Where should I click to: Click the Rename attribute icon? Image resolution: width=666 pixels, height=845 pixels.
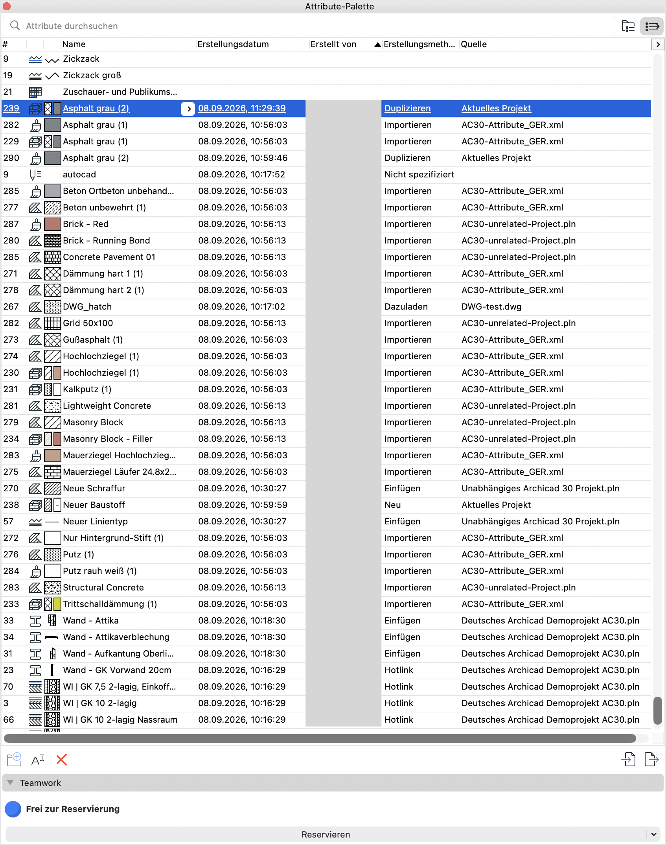pyautogui.click(x=38, y=759)
